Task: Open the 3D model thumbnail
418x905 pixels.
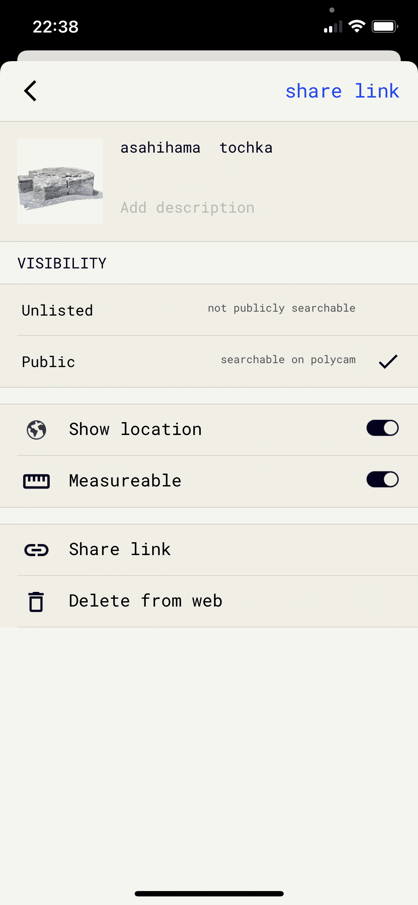Action: click(60, 181)
